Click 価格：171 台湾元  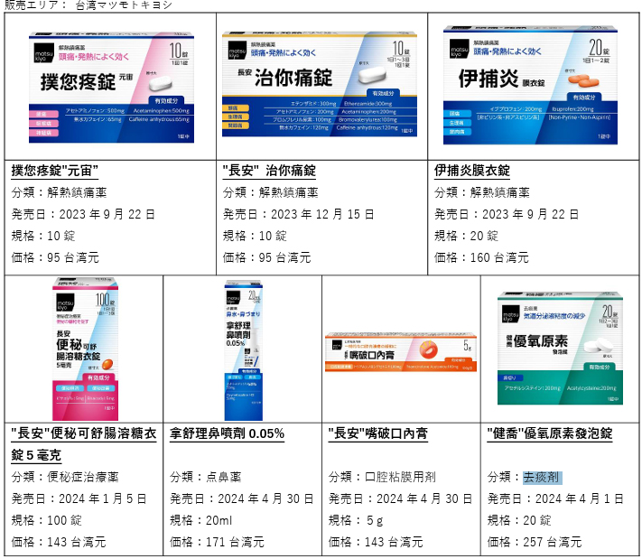(217, 542)
